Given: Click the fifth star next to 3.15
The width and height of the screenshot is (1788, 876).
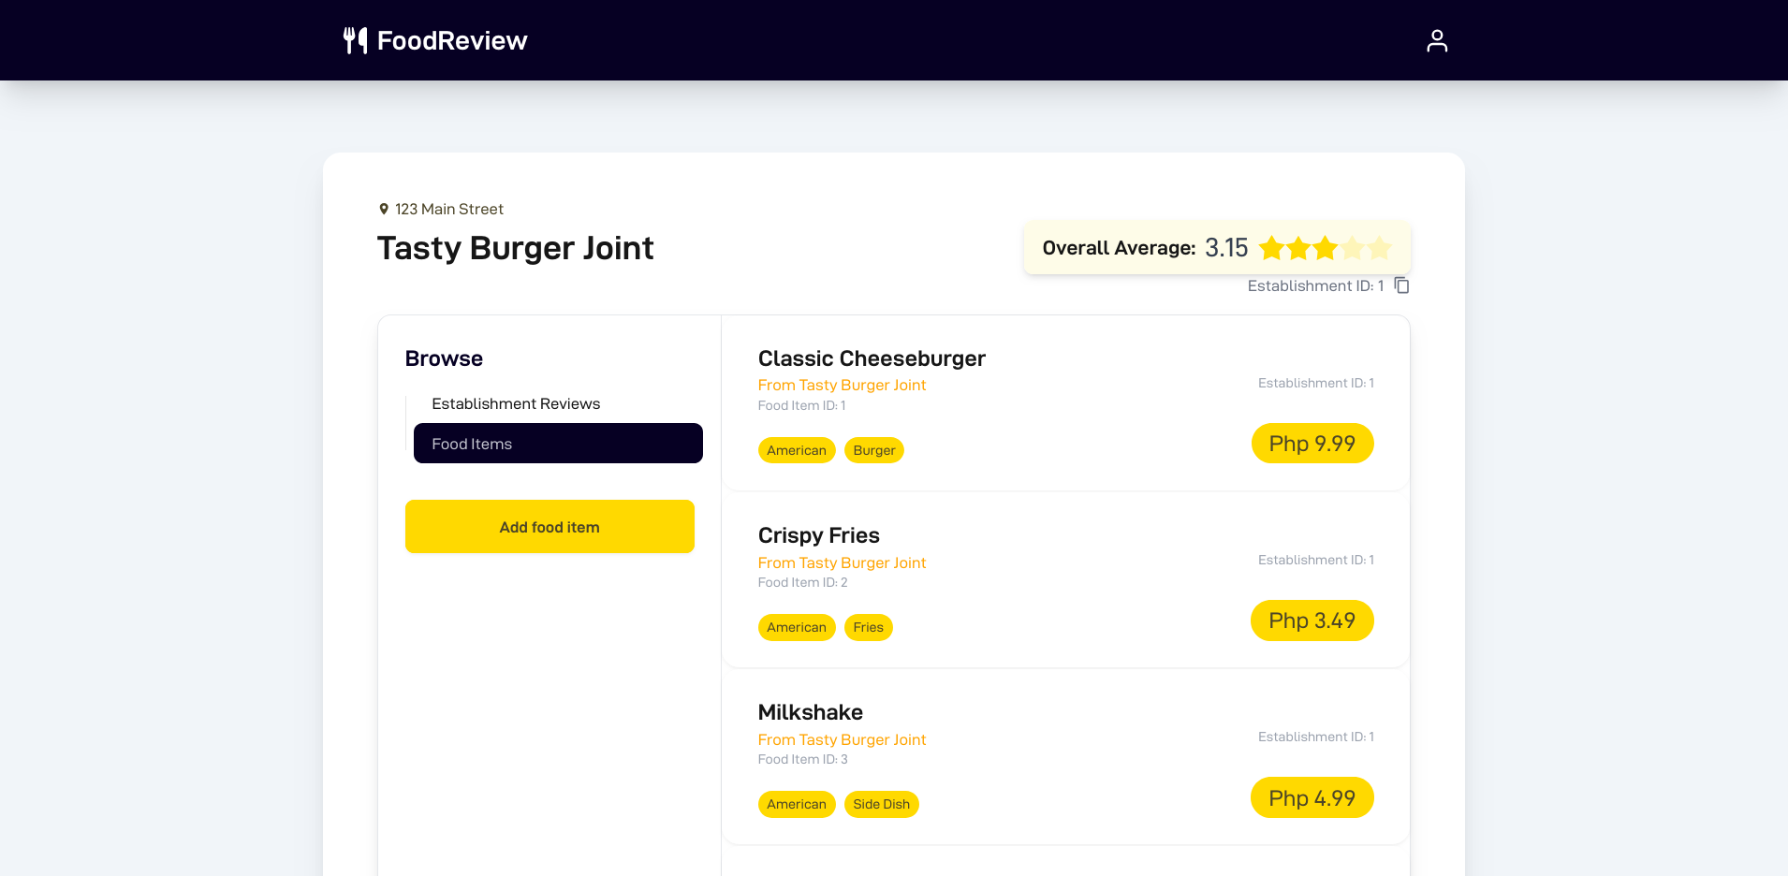Looking at the screenshot, I should pos(1379,247).
